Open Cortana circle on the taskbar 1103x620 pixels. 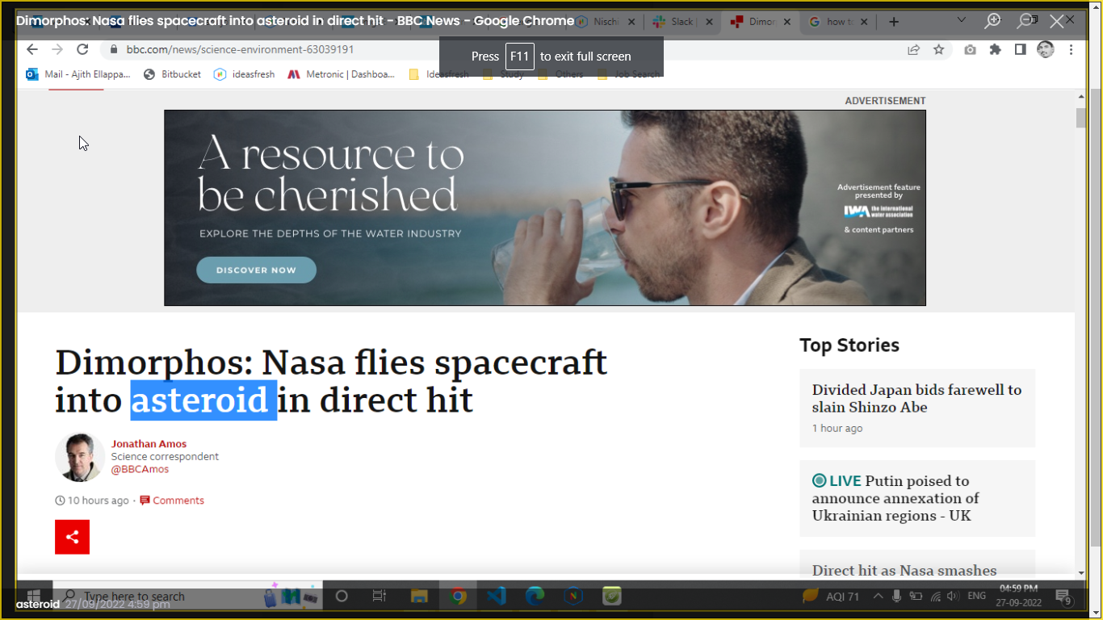pyautogui.click(x=341, y=597)
